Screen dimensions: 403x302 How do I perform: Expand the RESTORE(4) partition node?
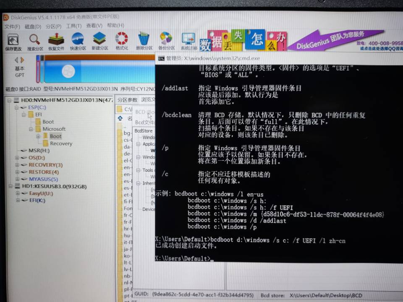pyautogui.click(x=17, y=172)
